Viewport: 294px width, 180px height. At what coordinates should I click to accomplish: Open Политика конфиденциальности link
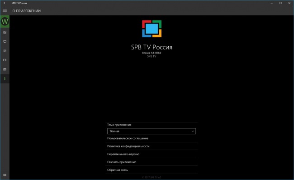pos(152,146)
